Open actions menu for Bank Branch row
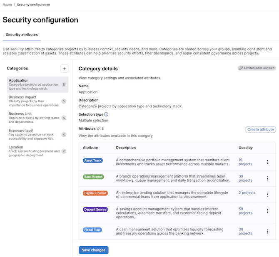The image size is (279, 257). [x=267, y=178]
